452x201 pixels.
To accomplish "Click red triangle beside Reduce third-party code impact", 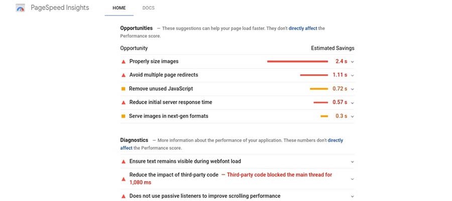I will 124,179.
